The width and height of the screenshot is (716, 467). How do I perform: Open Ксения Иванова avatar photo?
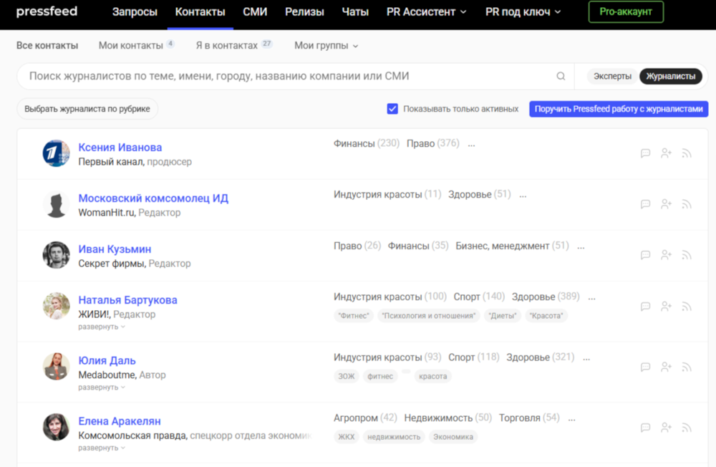56,153
